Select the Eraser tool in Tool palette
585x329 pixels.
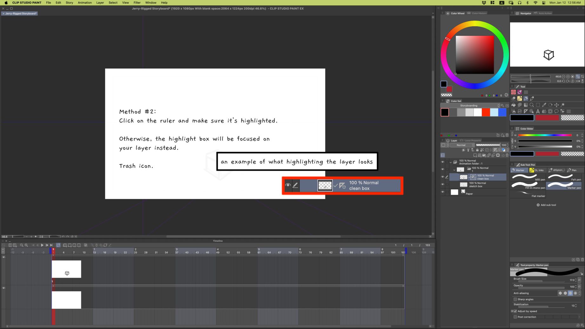click(513, 98)
